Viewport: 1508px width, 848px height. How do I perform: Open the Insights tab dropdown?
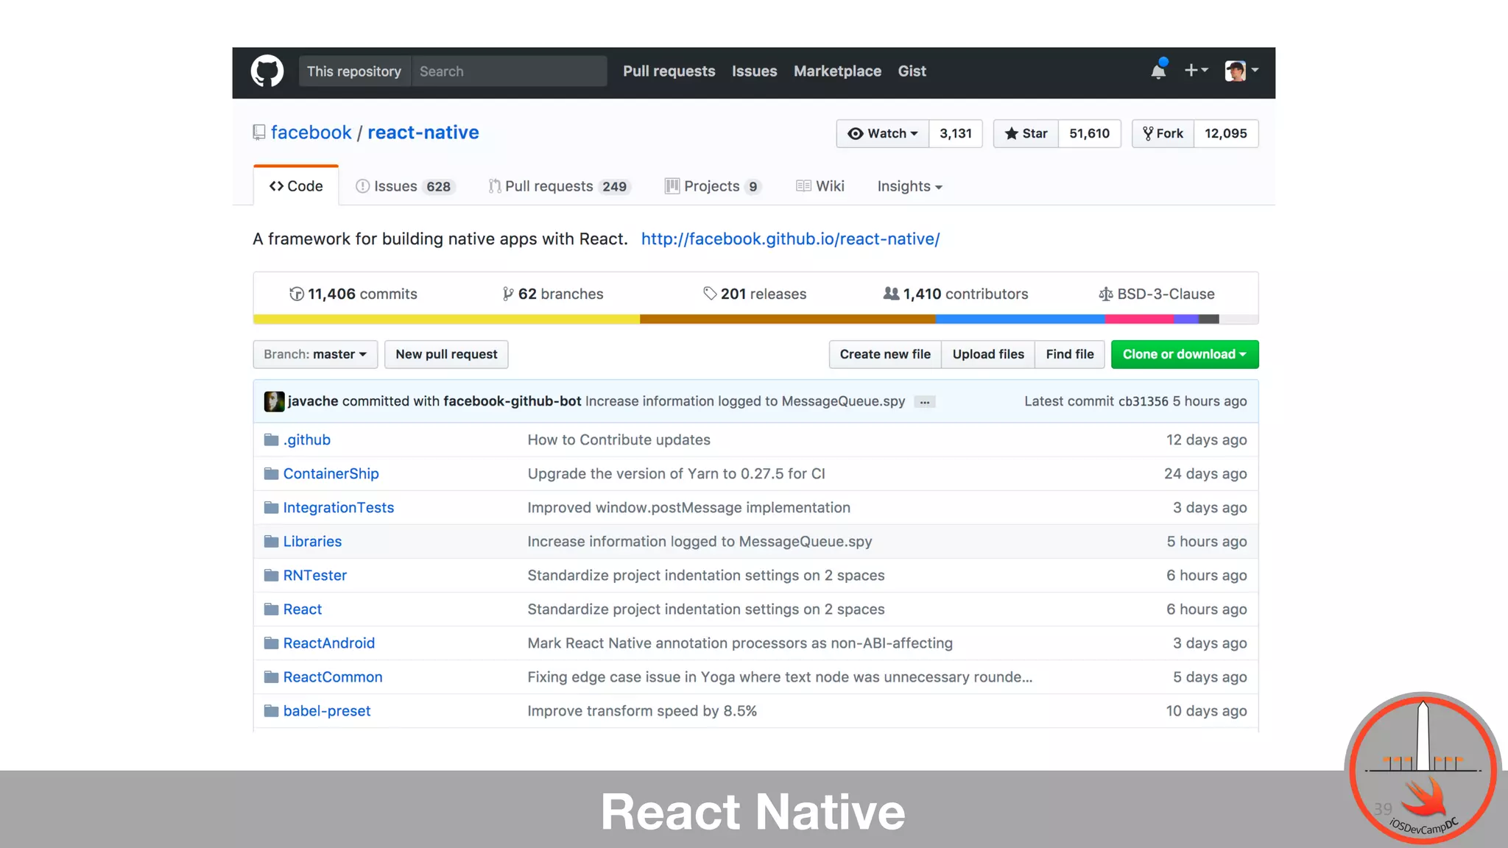tap(909, 186)
